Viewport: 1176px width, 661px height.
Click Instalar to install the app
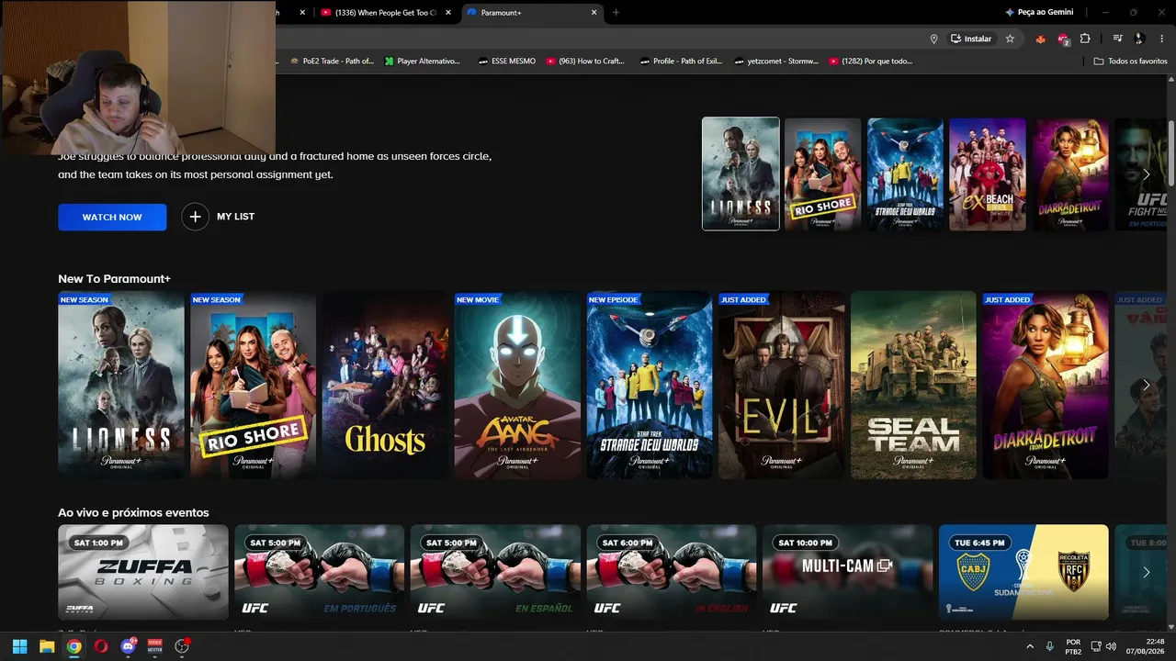[972, 39]
